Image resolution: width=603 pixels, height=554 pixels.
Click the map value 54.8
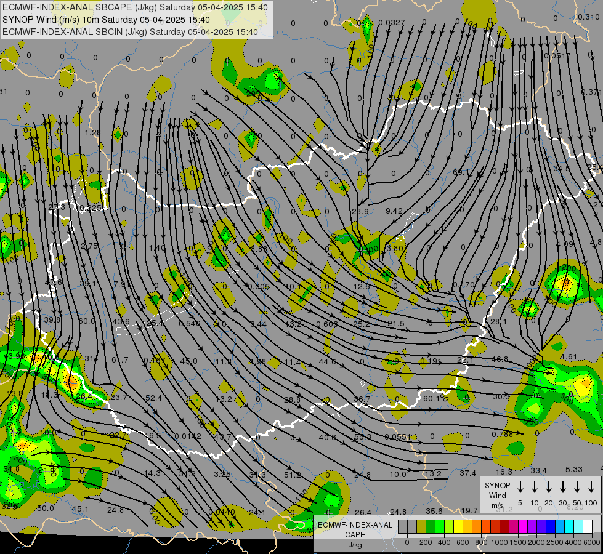coord(11,469)
